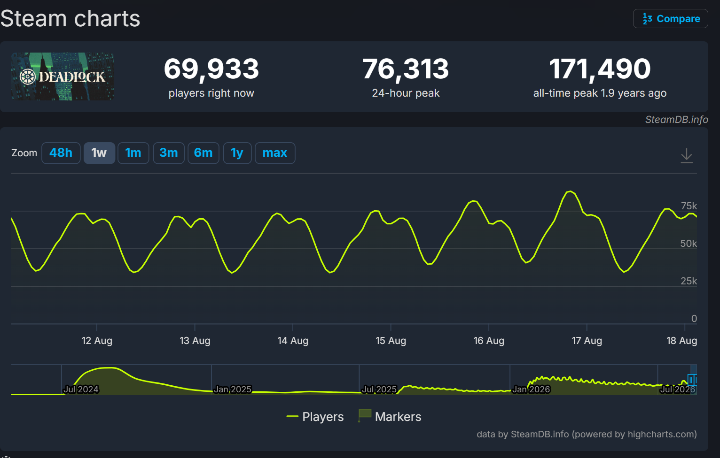Toggle the Markers series in legend

click(390, 416)
